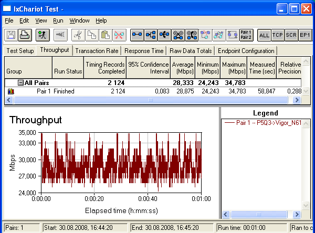This screenshot has width=315, height=233.
Task: Click the legend list down scroll arrow
Action: coord(306,206)
